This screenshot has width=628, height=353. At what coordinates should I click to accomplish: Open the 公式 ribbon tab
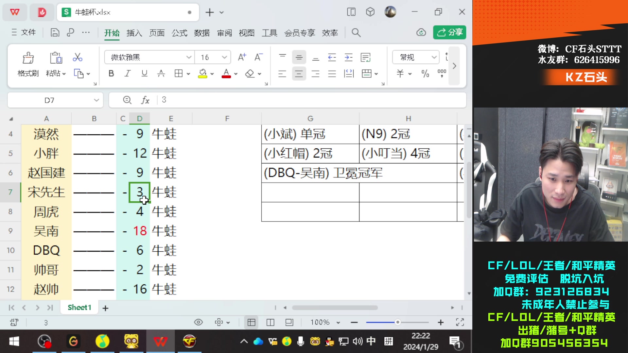[x=179, y=33]
